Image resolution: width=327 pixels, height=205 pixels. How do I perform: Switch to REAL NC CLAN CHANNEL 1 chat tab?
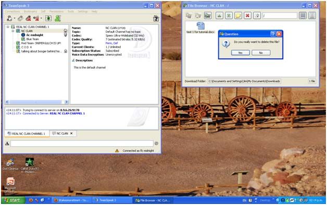pos(27,134)
